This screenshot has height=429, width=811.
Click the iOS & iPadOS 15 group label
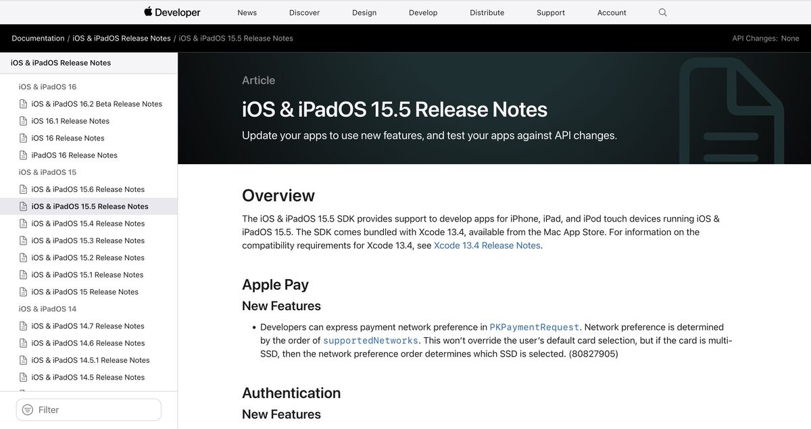click(47, 172)
